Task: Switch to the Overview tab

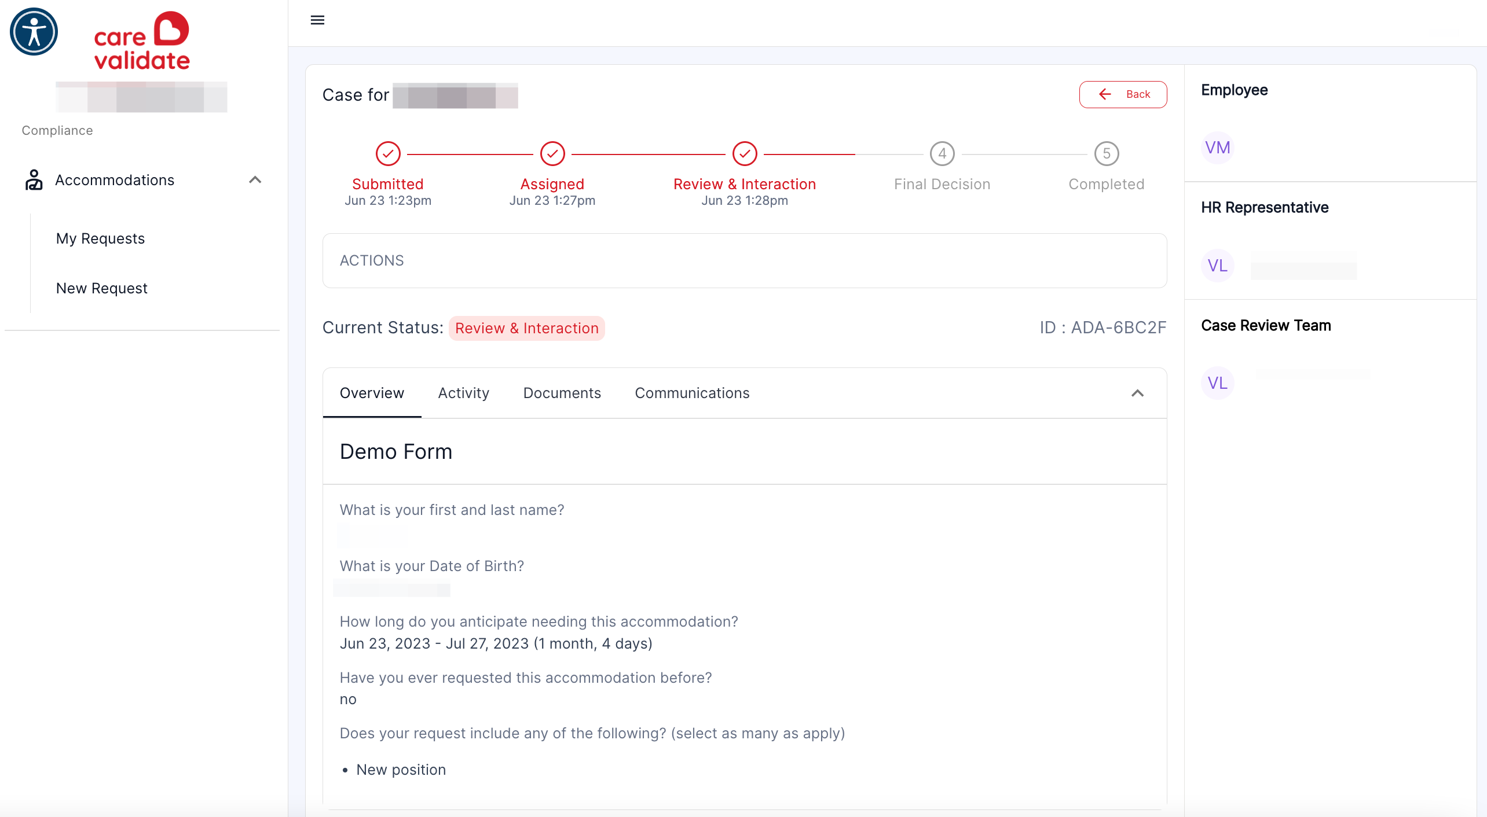Action: click(372, 393)
